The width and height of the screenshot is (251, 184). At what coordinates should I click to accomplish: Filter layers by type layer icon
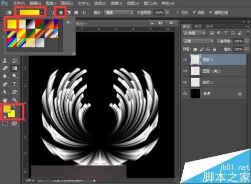coord(226,33)
